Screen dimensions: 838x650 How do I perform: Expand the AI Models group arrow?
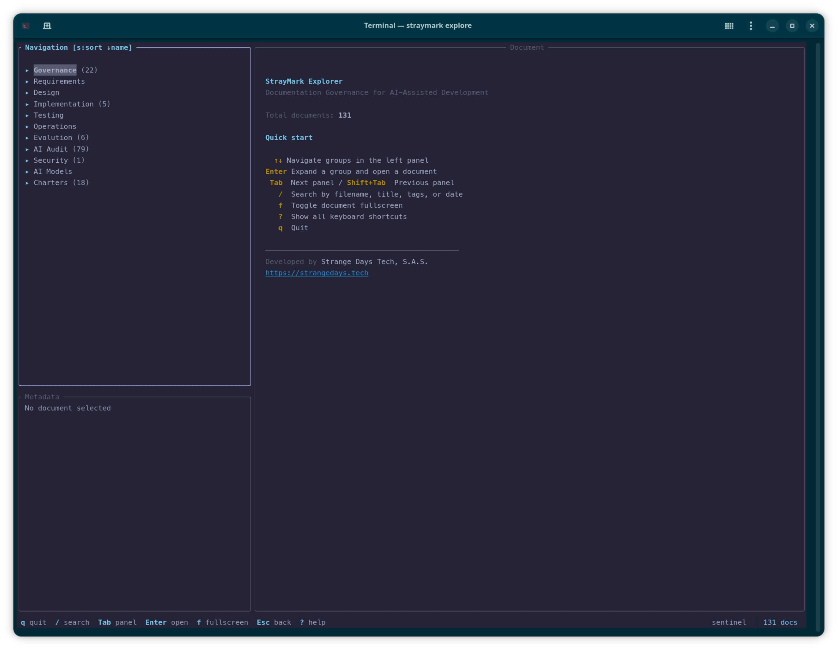tap(27, 171)
